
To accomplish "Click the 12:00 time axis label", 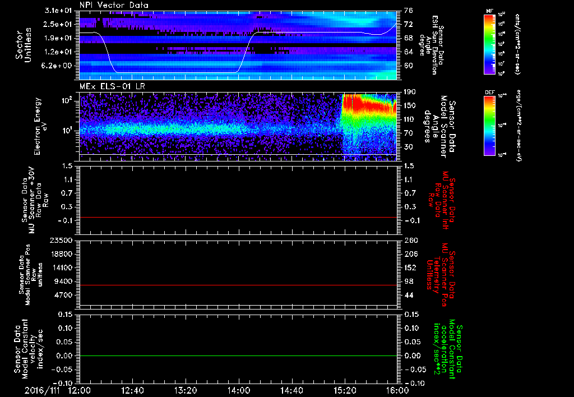I will coord(80,391).
